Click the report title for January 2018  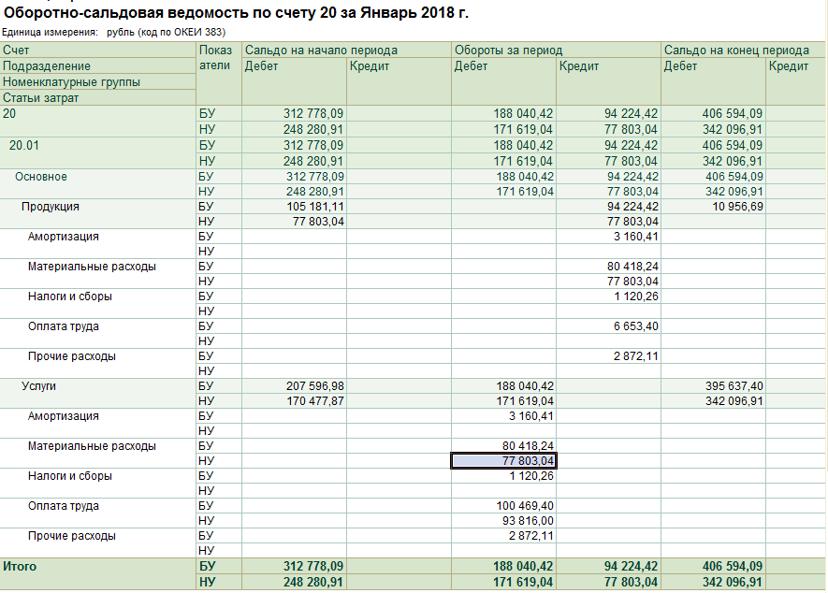click(x=238, y=13)
